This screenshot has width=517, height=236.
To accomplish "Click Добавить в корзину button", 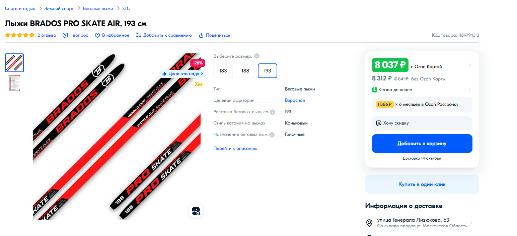I will [422, 144].
